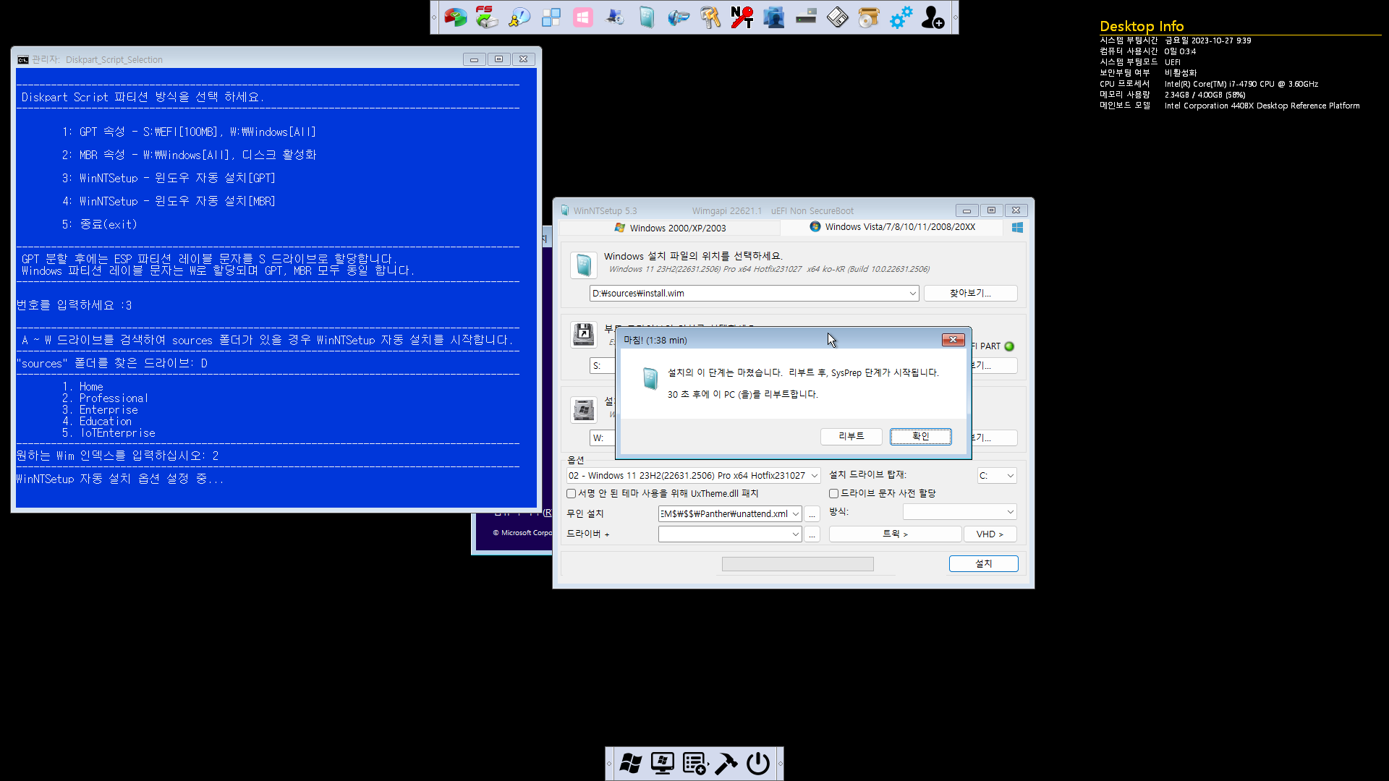Open the floppy disk icon in top toolbar
Image resolution: width=1389 pixels, height=781 pixels.
pos(837,17)
